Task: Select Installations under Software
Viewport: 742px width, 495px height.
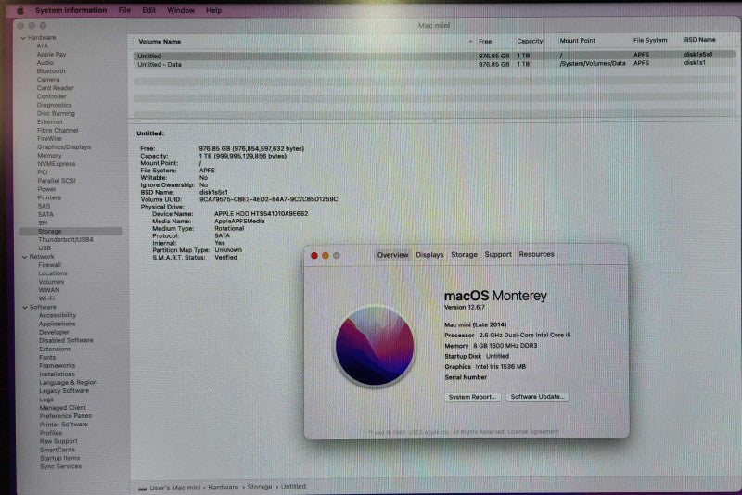Action: tap(57, 374)
